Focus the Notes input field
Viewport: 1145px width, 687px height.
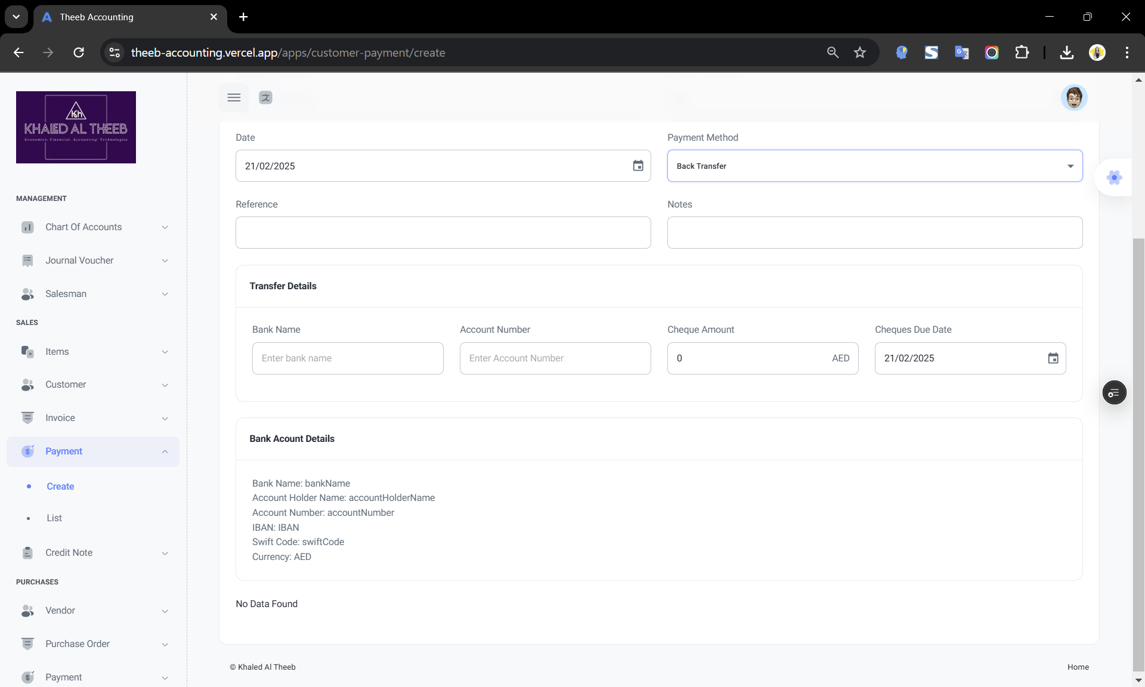tap(874, 233)
